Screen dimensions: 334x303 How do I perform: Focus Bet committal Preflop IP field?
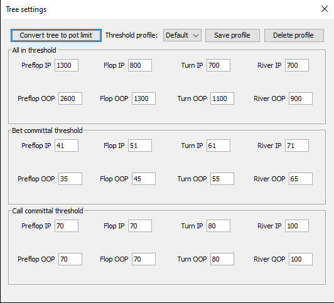pos(67,146)
